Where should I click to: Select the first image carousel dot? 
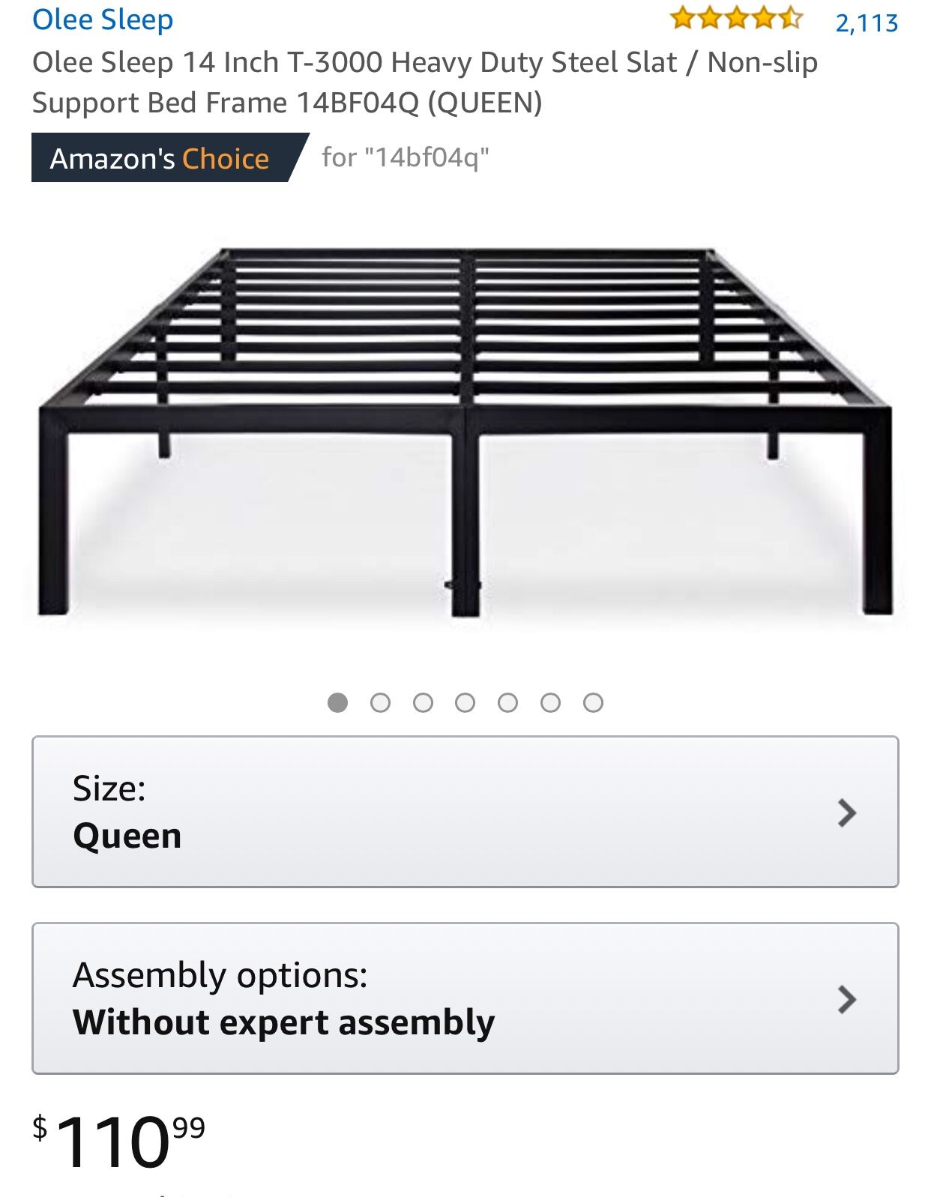pos(338,702)
